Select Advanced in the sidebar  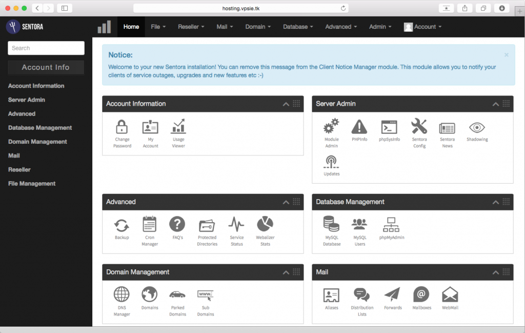pyautogui.click(x=22, y=114)
